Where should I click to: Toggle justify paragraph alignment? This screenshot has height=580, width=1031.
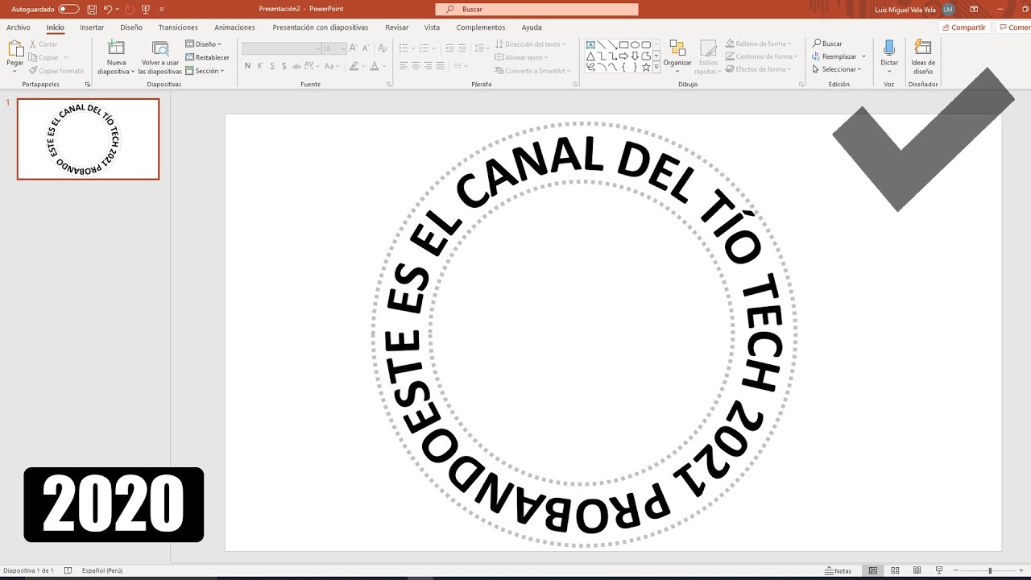pos(440,66)
